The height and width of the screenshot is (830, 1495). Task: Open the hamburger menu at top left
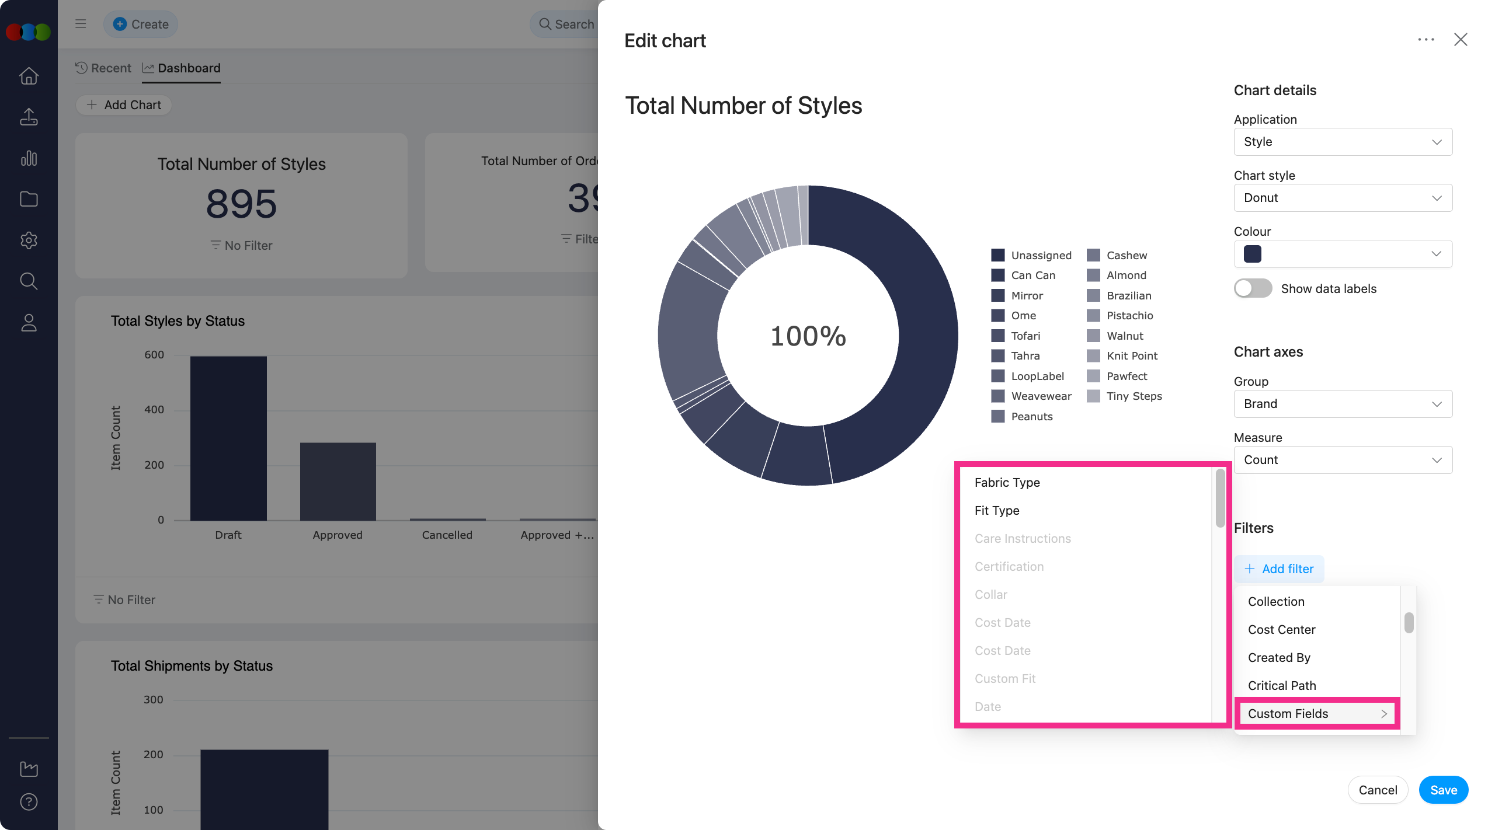coord(80,23)
